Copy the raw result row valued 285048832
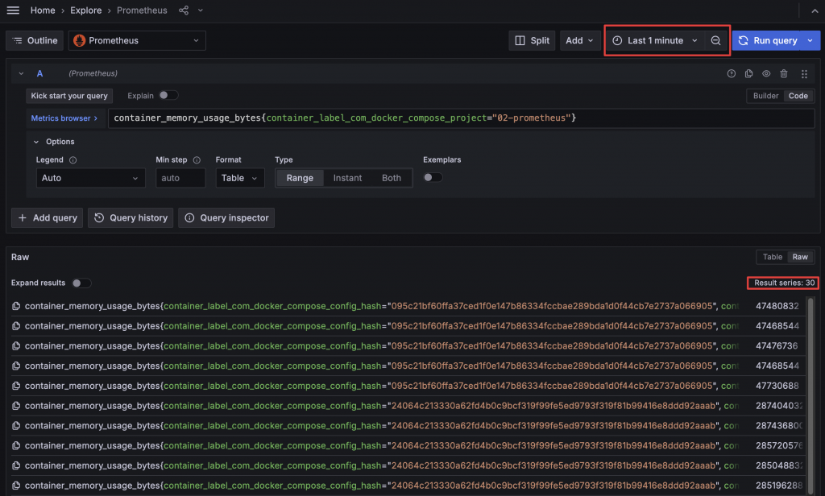Screen dimensions: 825x496 (x=16, y=466)
